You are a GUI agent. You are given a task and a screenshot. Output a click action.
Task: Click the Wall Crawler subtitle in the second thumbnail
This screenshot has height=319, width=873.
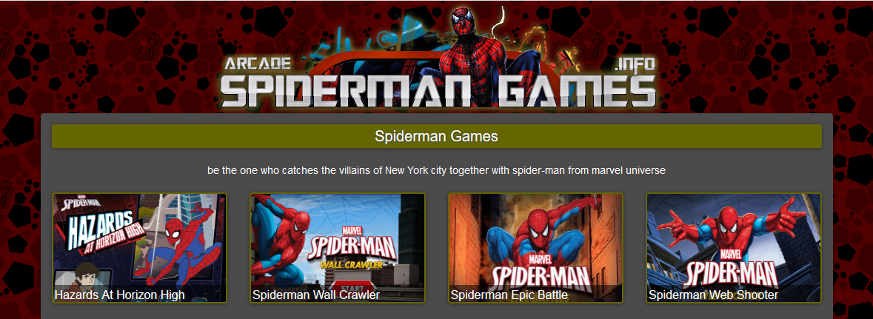pyautogui.click(x=350, y=264)
